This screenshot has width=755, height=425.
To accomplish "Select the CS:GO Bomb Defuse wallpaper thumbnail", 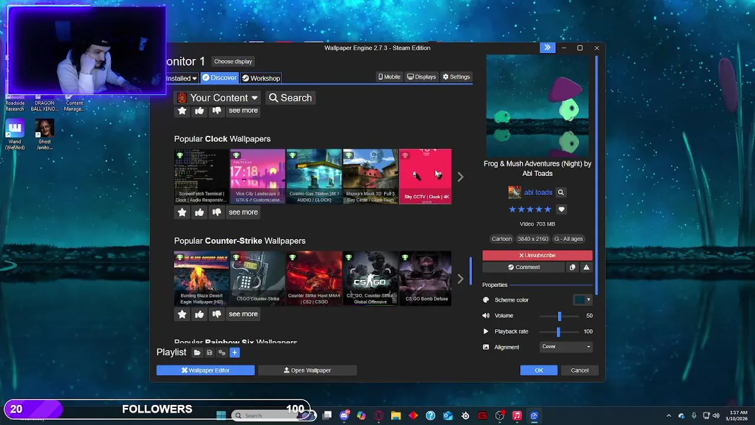I will (425, 279).
